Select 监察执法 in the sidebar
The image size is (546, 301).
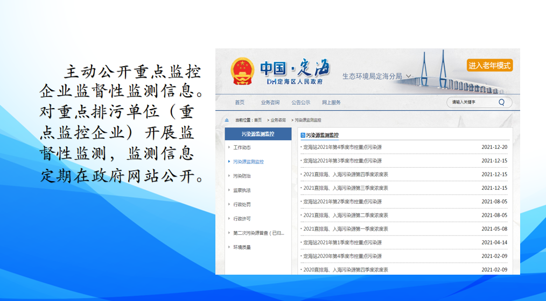click(x=242, y=190)
